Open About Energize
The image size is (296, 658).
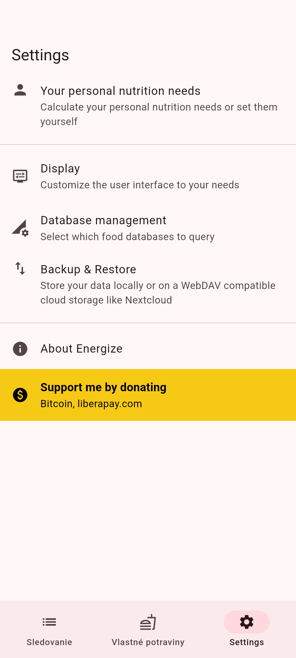(x=81, y=349)
